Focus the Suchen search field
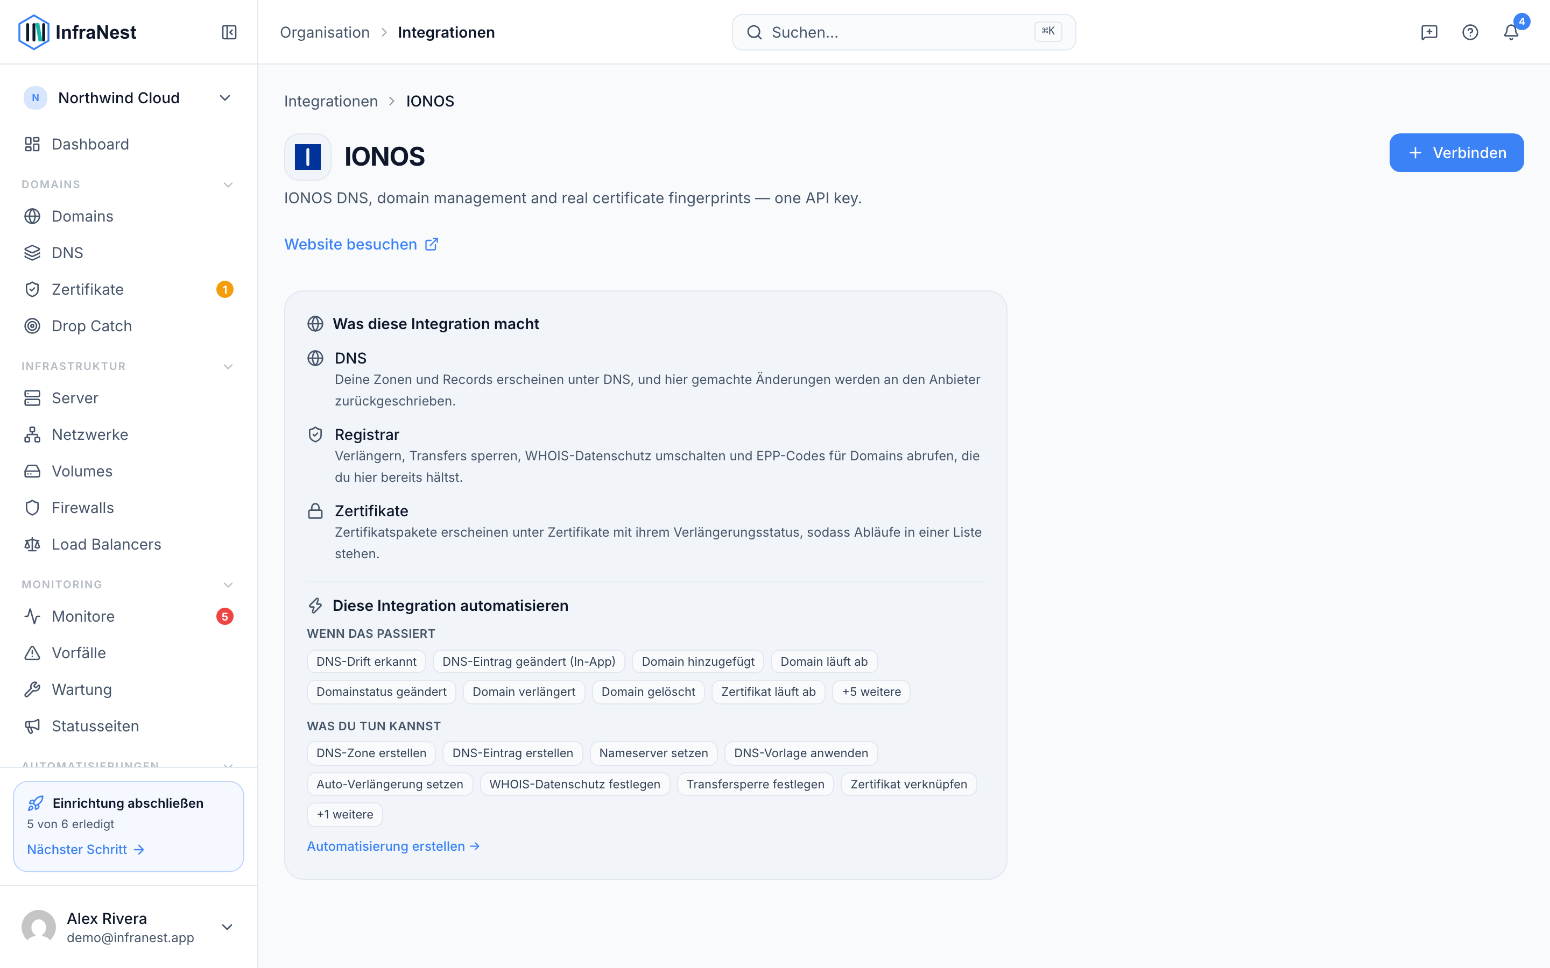This screenshot has height=968, width=1550. point(904,32)
